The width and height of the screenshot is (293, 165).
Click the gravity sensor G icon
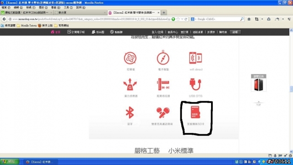(130, 84)
